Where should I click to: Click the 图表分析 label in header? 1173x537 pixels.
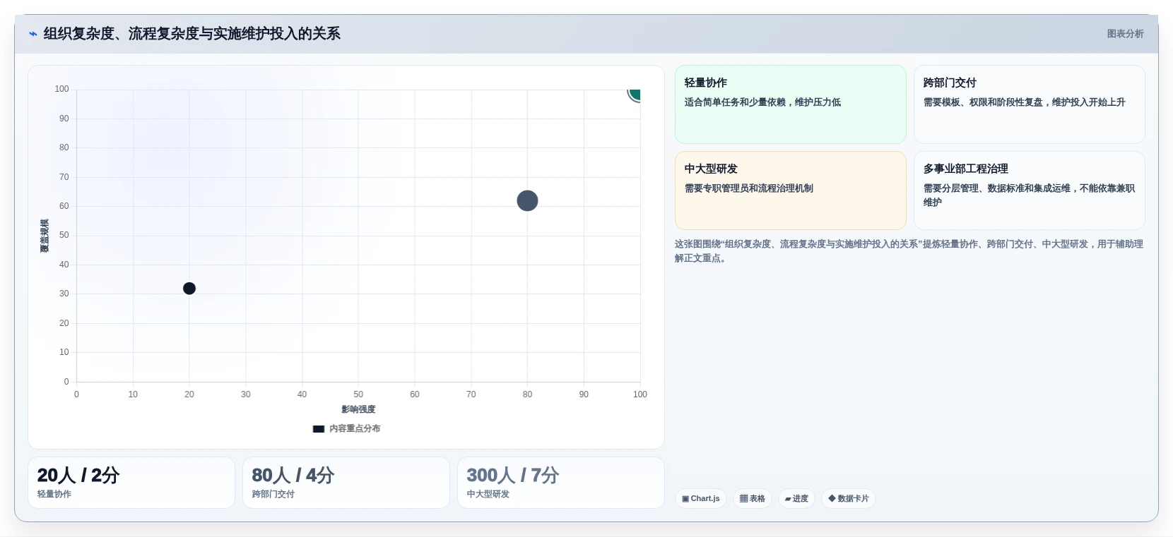[x=1125, y=34]
